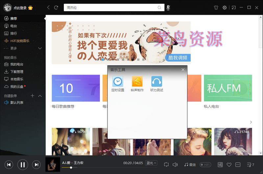Click the search magnifier icon
263x174 pixels.
tap(159, 8)
